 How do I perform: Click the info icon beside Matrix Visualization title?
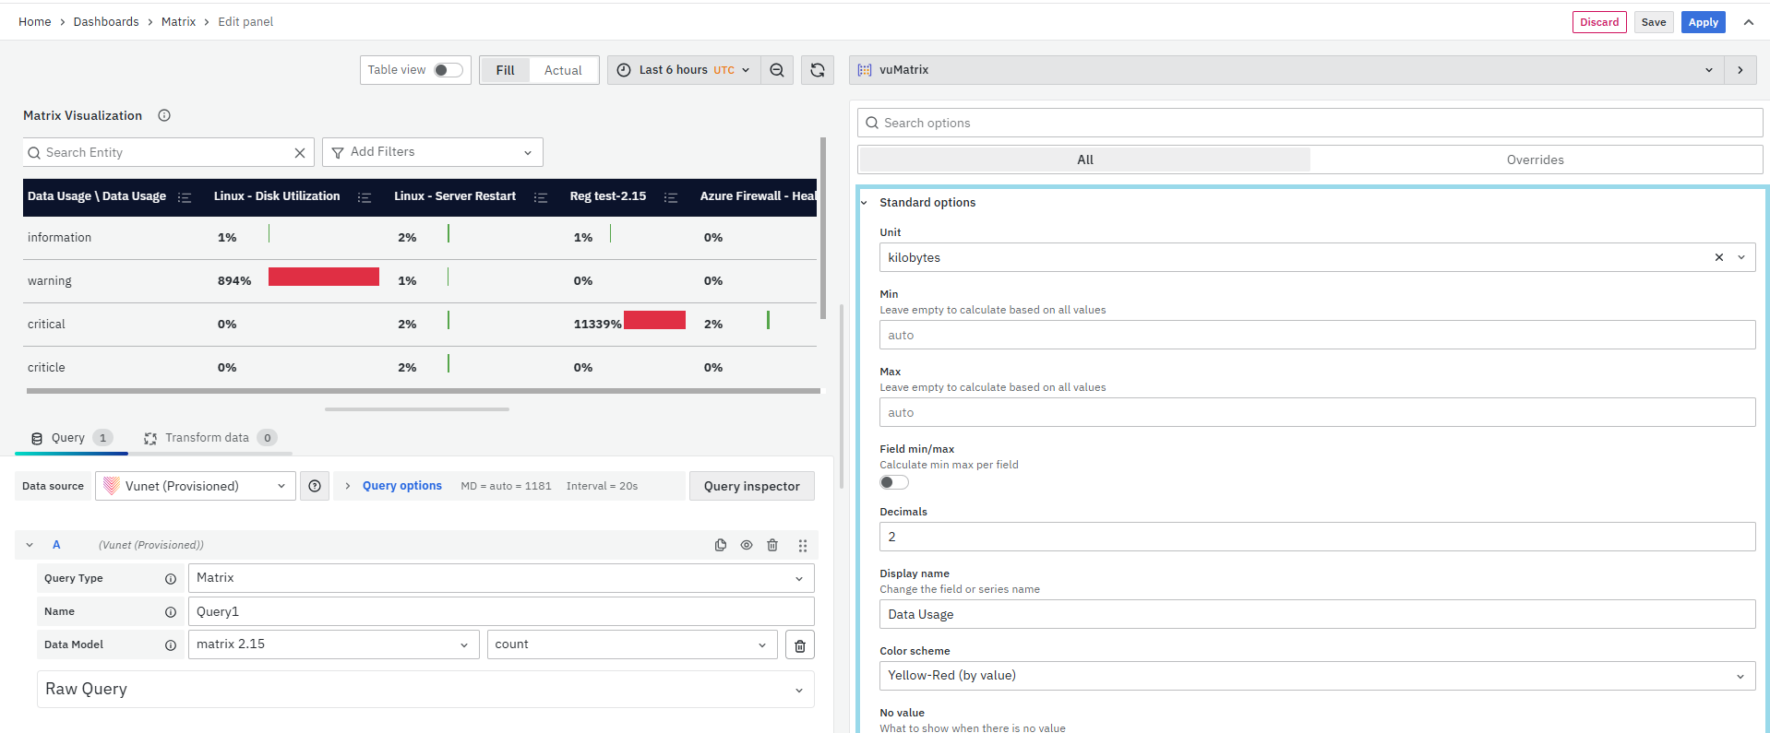click(x=164, y=115)
